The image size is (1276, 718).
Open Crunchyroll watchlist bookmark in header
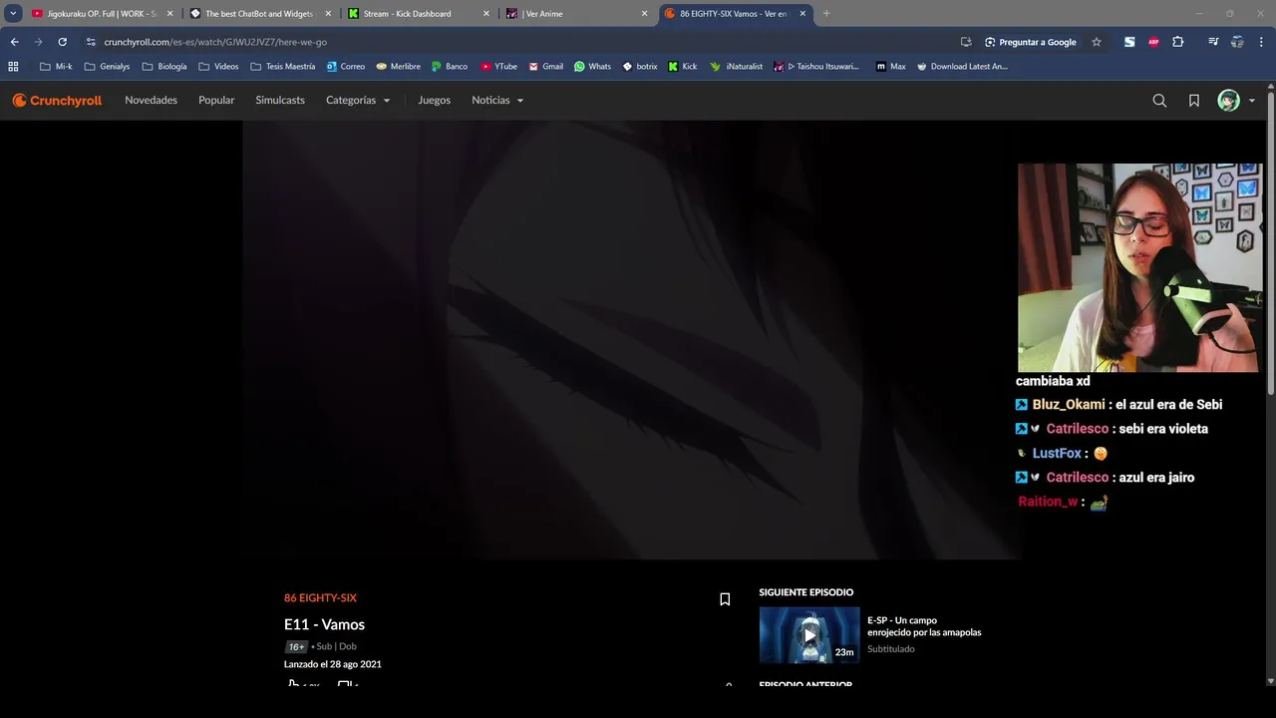(x=1194, y=101)
